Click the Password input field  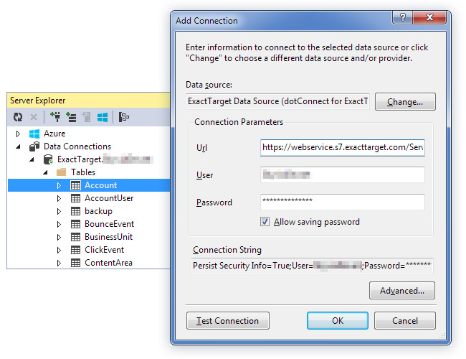343,202
